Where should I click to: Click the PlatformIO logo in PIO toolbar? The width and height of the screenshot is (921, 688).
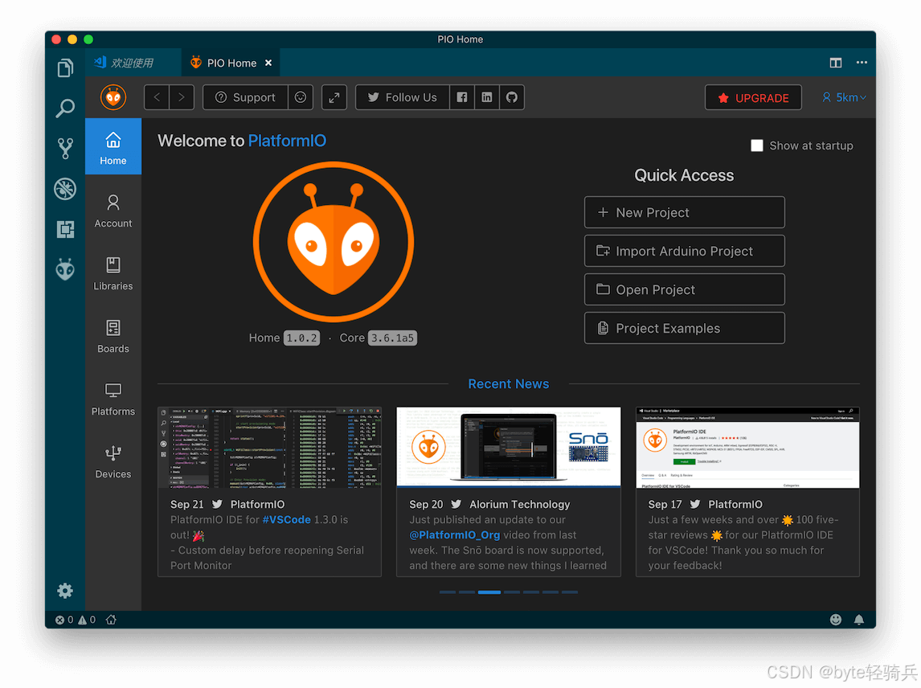[113, 97]
